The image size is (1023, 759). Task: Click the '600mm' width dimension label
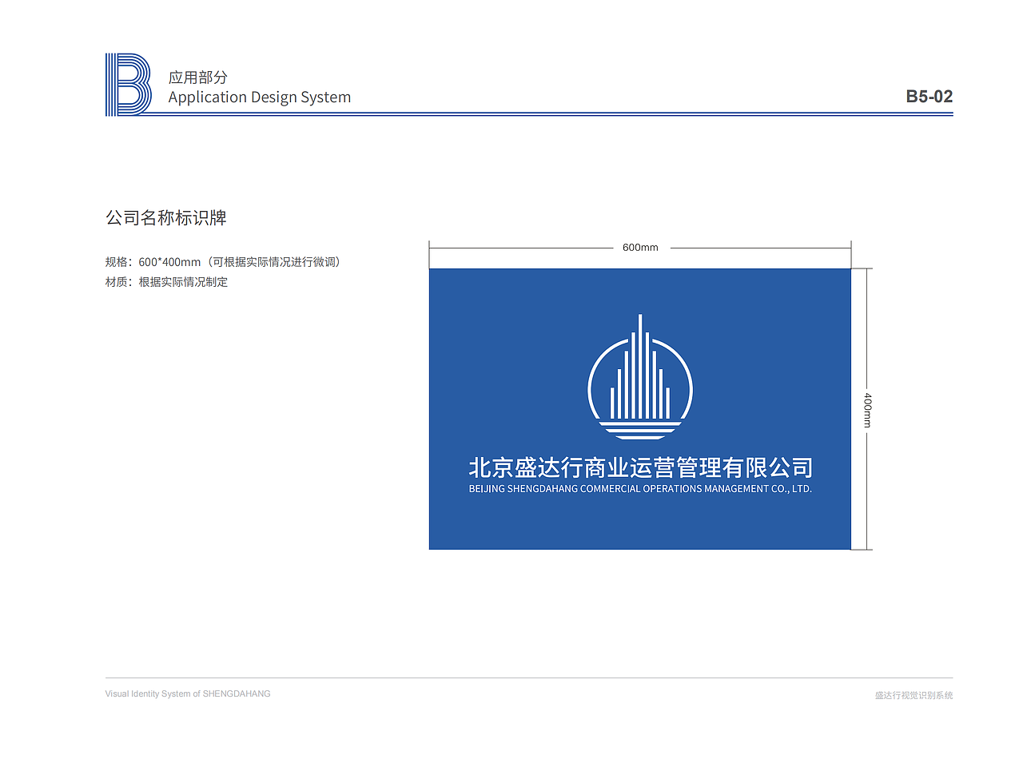tap(640, 248)
